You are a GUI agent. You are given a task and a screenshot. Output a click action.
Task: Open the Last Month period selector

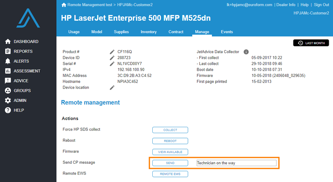[311, 43]
